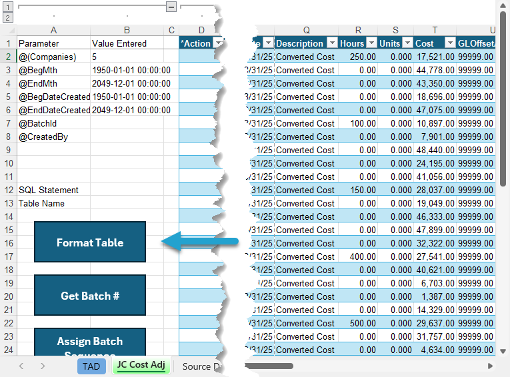Screen dimensions: 510x377
Task: Select column R header
Action: [358, 30]
